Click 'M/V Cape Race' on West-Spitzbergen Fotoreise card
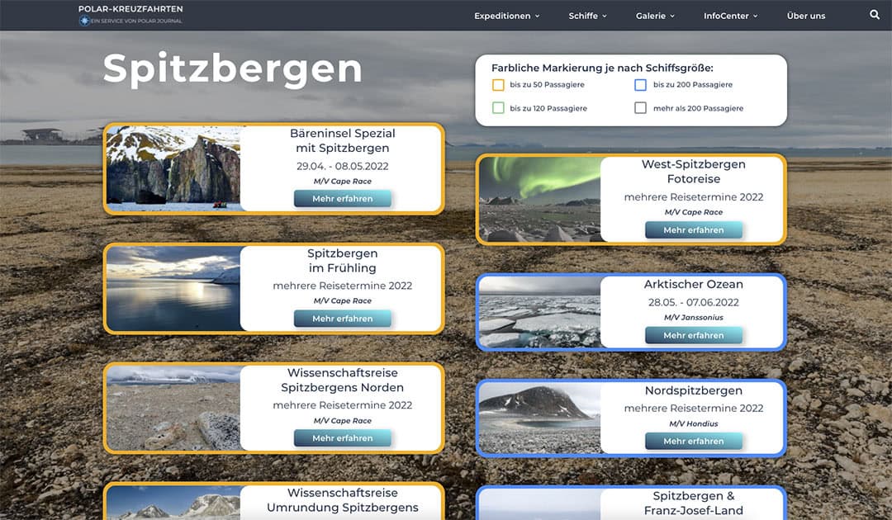892x520 pixels. 694,212
